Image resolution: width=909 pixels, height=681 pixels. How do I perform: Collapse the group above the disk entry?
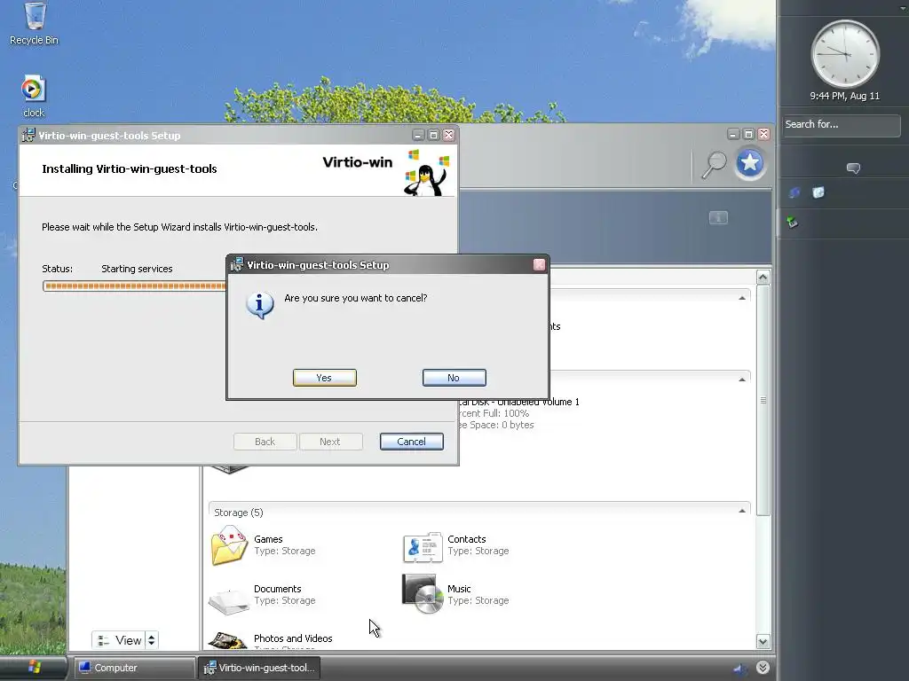tap(742, 380)
